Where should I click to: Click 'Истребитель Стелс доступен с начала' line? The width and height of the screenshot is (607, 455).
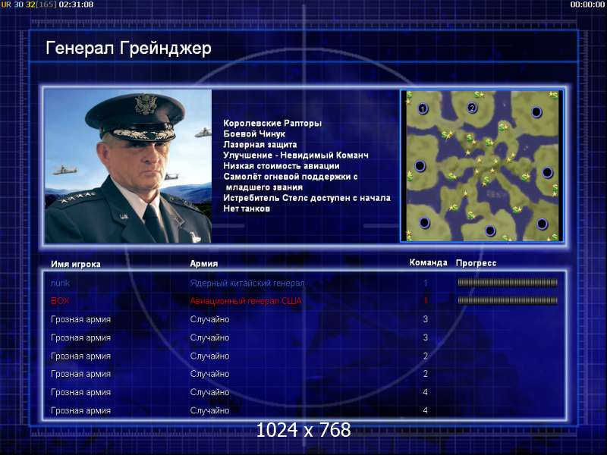point(307,198)
